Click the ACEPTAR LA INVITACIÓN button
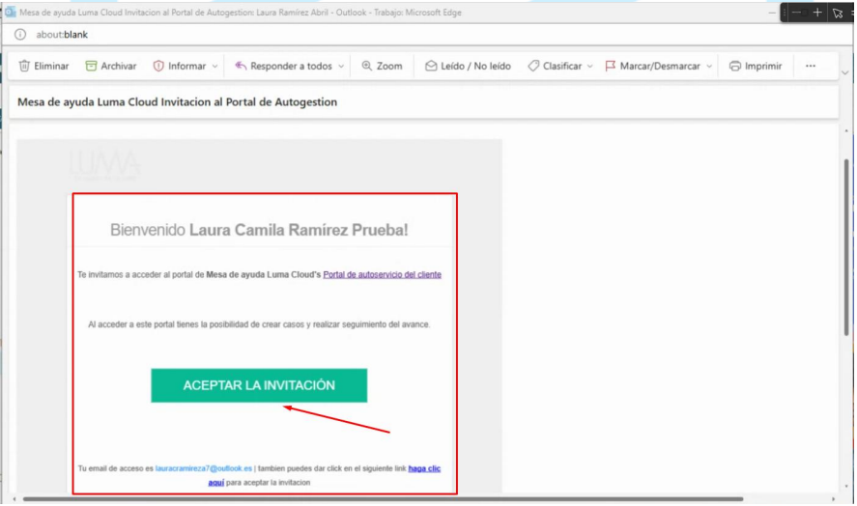Viewport: 857px width, 506px height. click(259, 385)
